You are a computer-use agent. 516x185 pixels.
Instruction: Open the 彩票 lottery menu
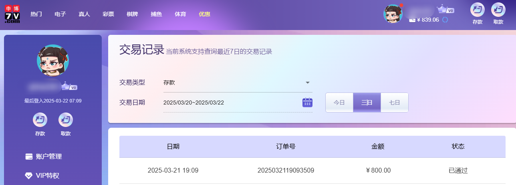pyautogui.click(x=108, y=14)
